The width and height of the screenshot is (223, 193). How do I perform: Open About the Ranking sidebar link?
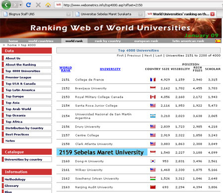coord(27,64)
